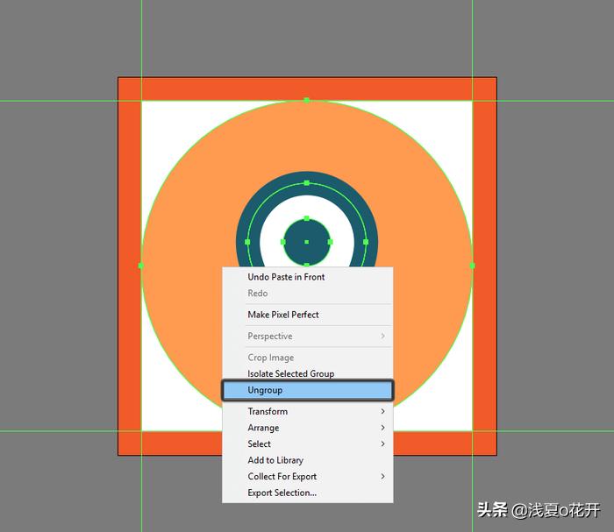Select Make Pixel Perfect option
Viewport: 614px width, 532px height.
click(283, 315)
